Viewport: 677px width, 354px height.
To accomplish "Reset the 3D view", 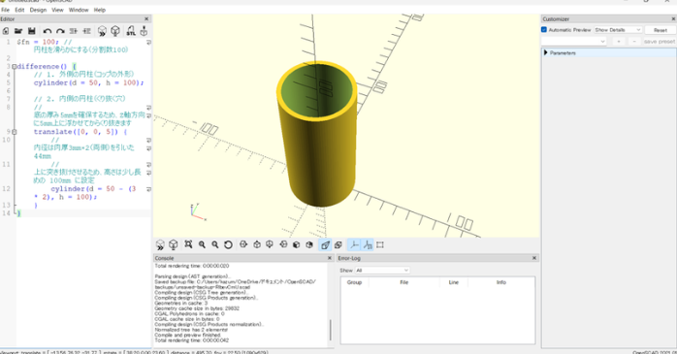I will coord(228,244).
